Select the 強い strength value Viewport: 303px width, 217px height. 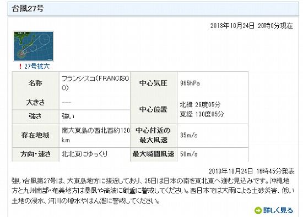68,116
